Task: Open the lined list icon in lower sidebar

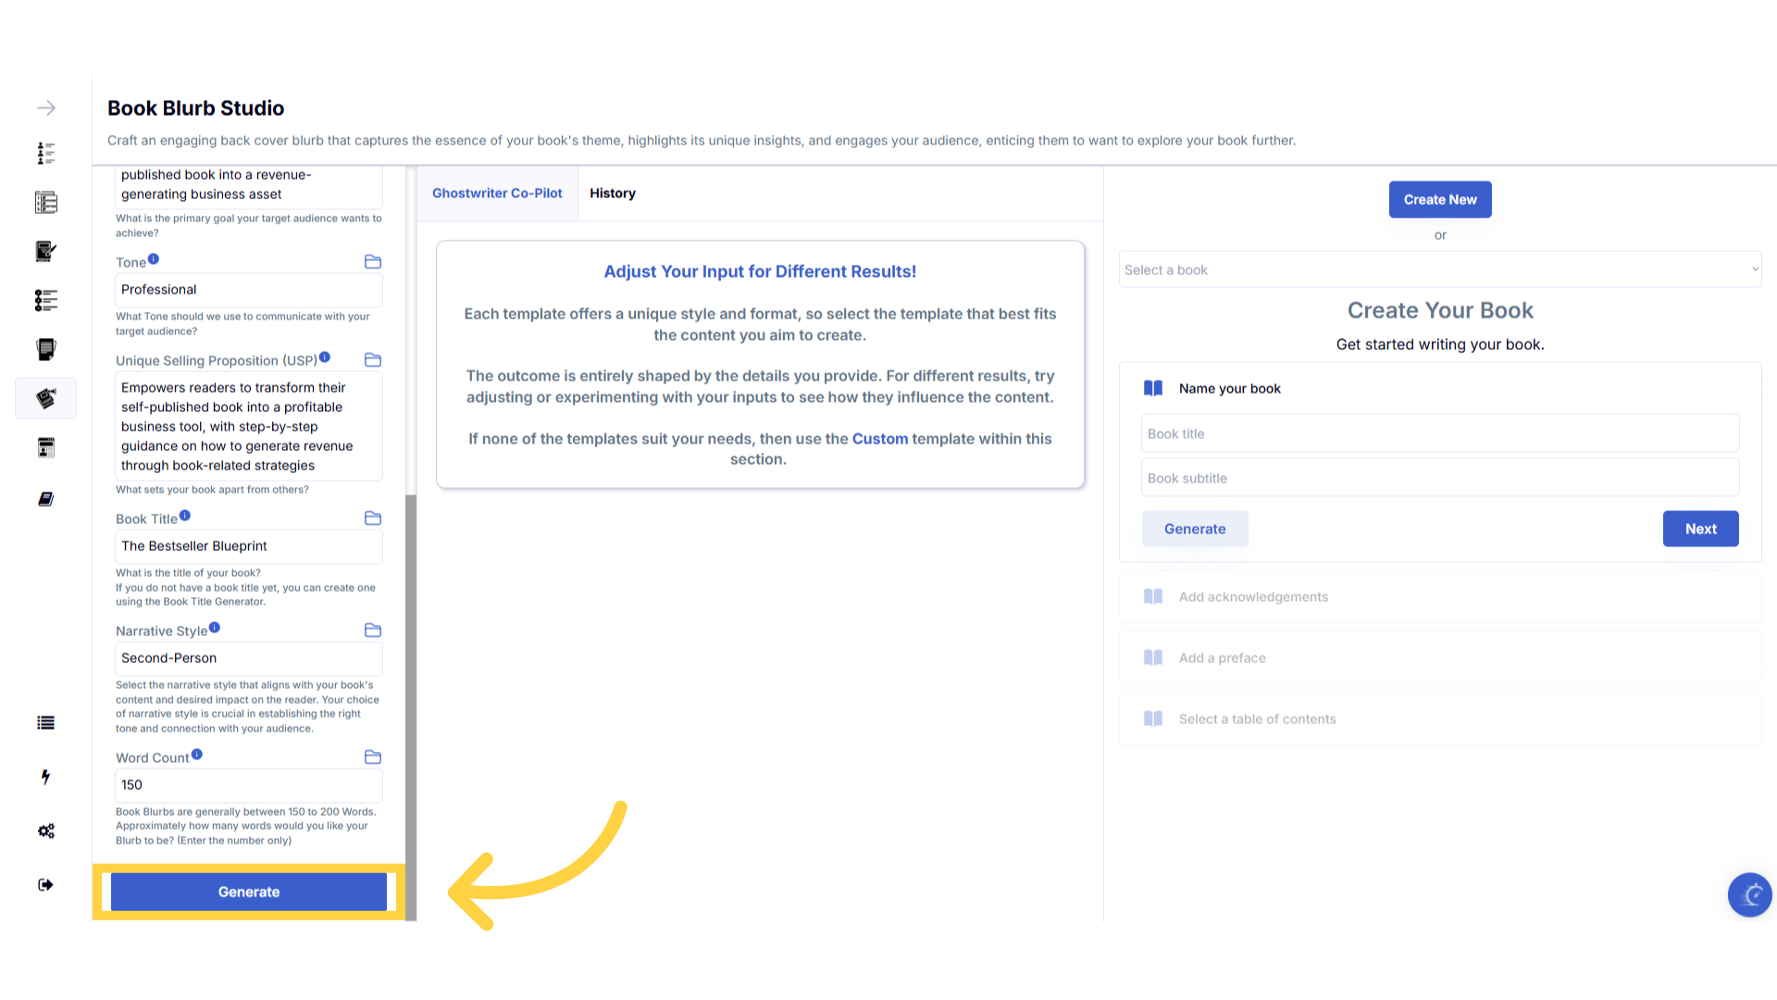Action: [46, 723]
